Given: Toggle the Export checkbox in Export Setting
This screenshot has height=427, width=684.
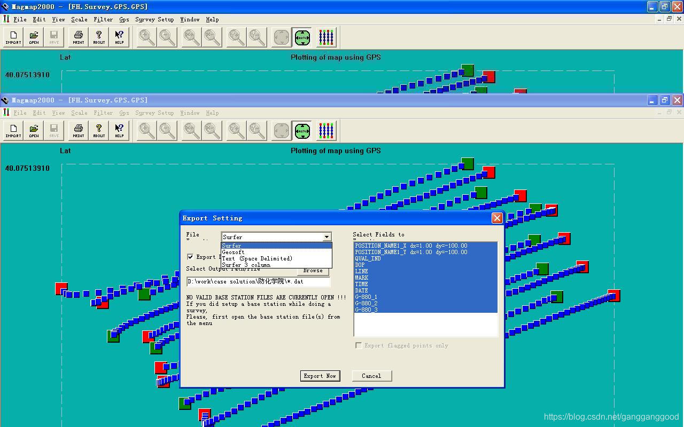Looking at the screenshot, I should [191, 257].
